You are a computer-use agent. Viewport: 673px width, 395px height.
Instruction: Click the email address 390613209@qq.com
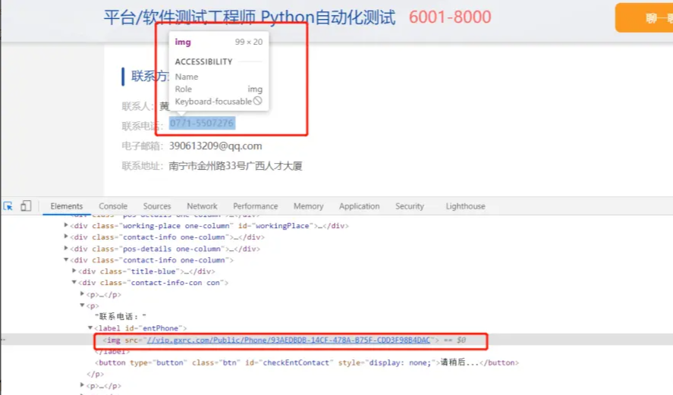pyautogui.click(x=215, y=146)
